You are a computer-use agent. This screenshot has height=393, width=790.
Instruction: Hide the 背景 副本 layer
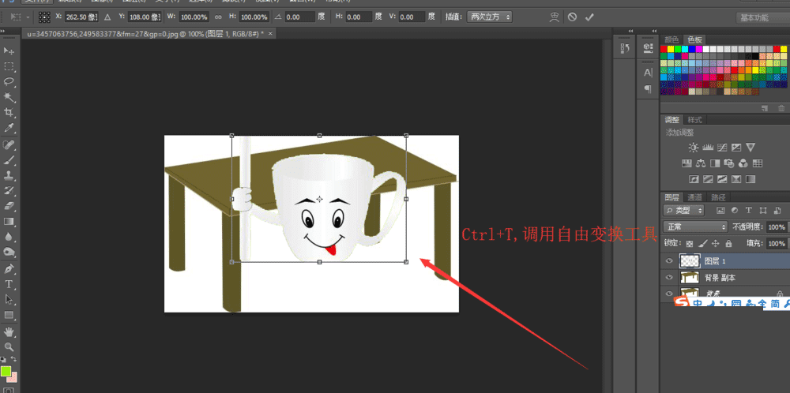click(669, 278)
